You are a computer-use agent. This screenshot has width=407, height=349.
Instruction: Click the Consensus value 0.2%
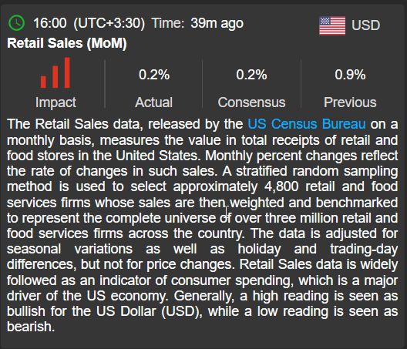pyautogui.click(x=251, y=75)
